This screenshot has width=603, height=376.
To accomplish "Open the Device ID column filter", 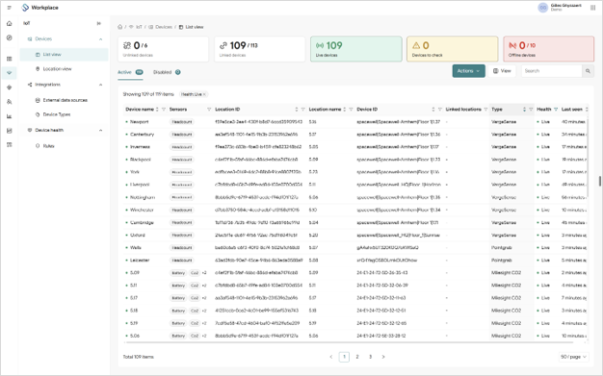I will [x=440, y=110].
